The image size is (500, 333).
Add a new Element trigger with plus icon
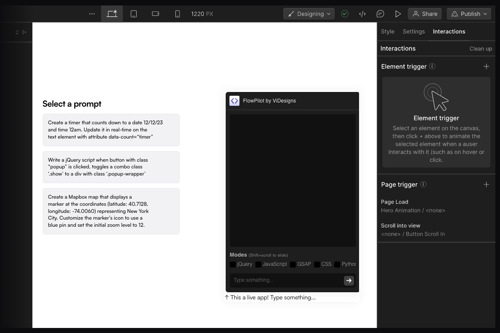[487, 66]
